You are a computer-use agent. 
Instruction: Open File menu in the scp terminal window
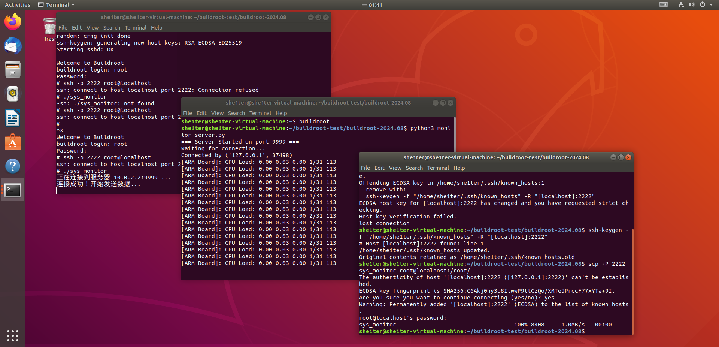click(x=365, y=168)
